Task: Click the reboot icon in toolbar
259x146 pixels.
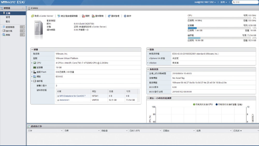Action: 93,16
